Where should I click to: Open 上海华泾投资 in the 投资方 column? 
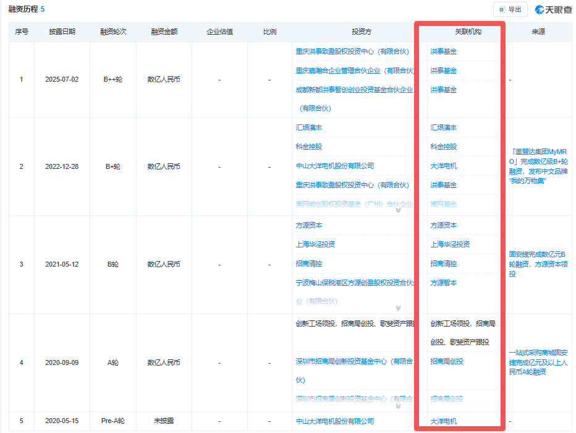316,244
